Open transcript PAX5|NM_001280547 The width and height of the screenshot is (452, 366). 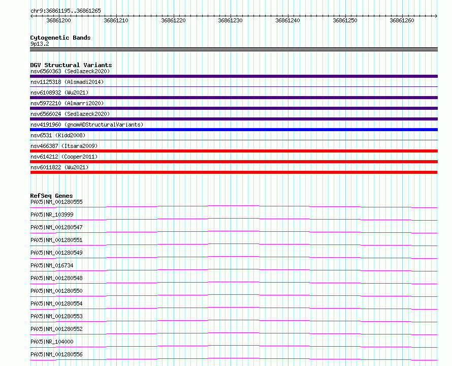point(56,227)
